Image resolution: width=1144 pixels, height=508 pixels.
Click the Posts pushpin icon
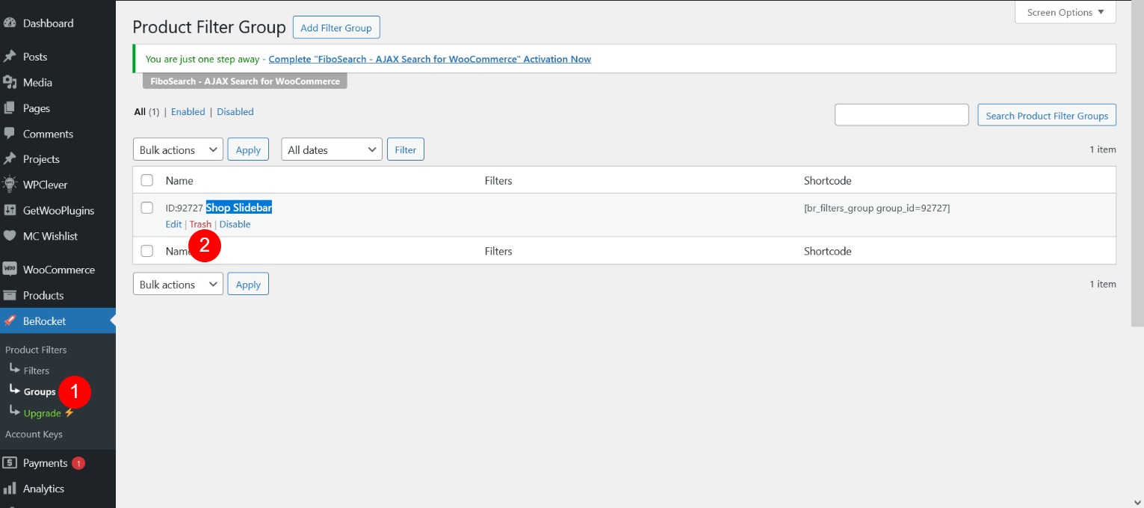(x=10, y=57)
